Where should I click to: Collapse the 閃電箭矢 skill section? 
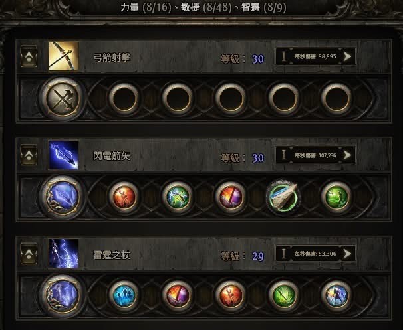click(x=29, y=155)
